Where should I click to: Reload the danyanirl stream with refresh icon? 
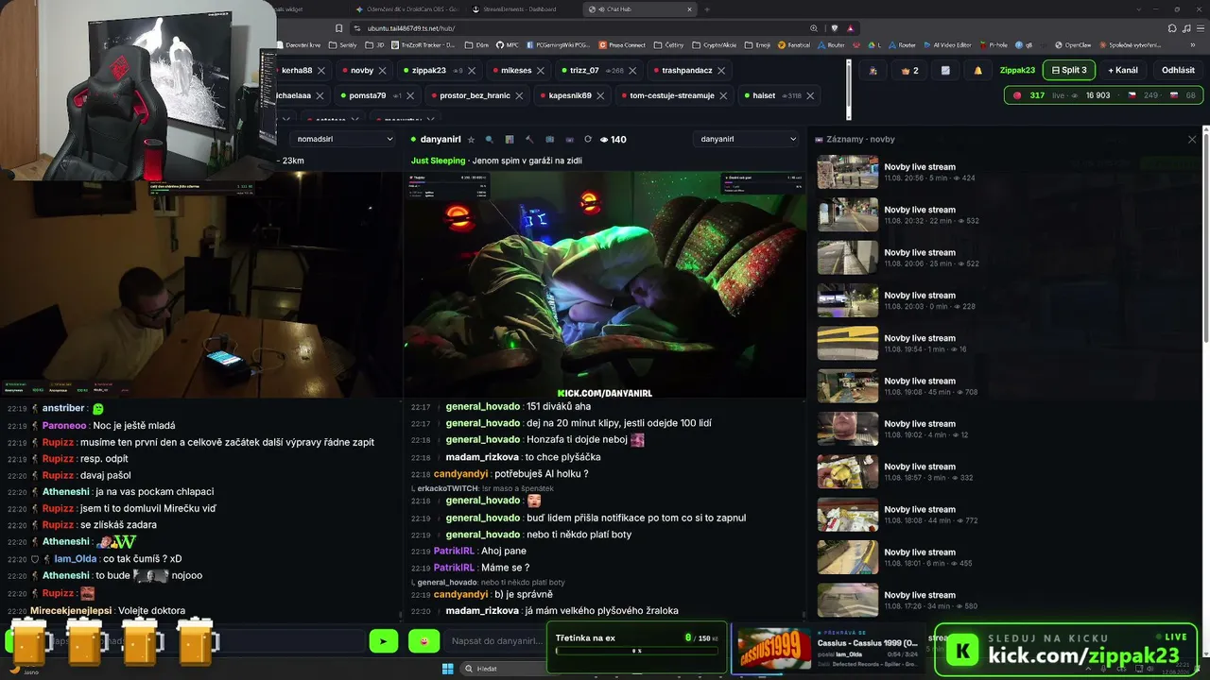coord(588,140)
